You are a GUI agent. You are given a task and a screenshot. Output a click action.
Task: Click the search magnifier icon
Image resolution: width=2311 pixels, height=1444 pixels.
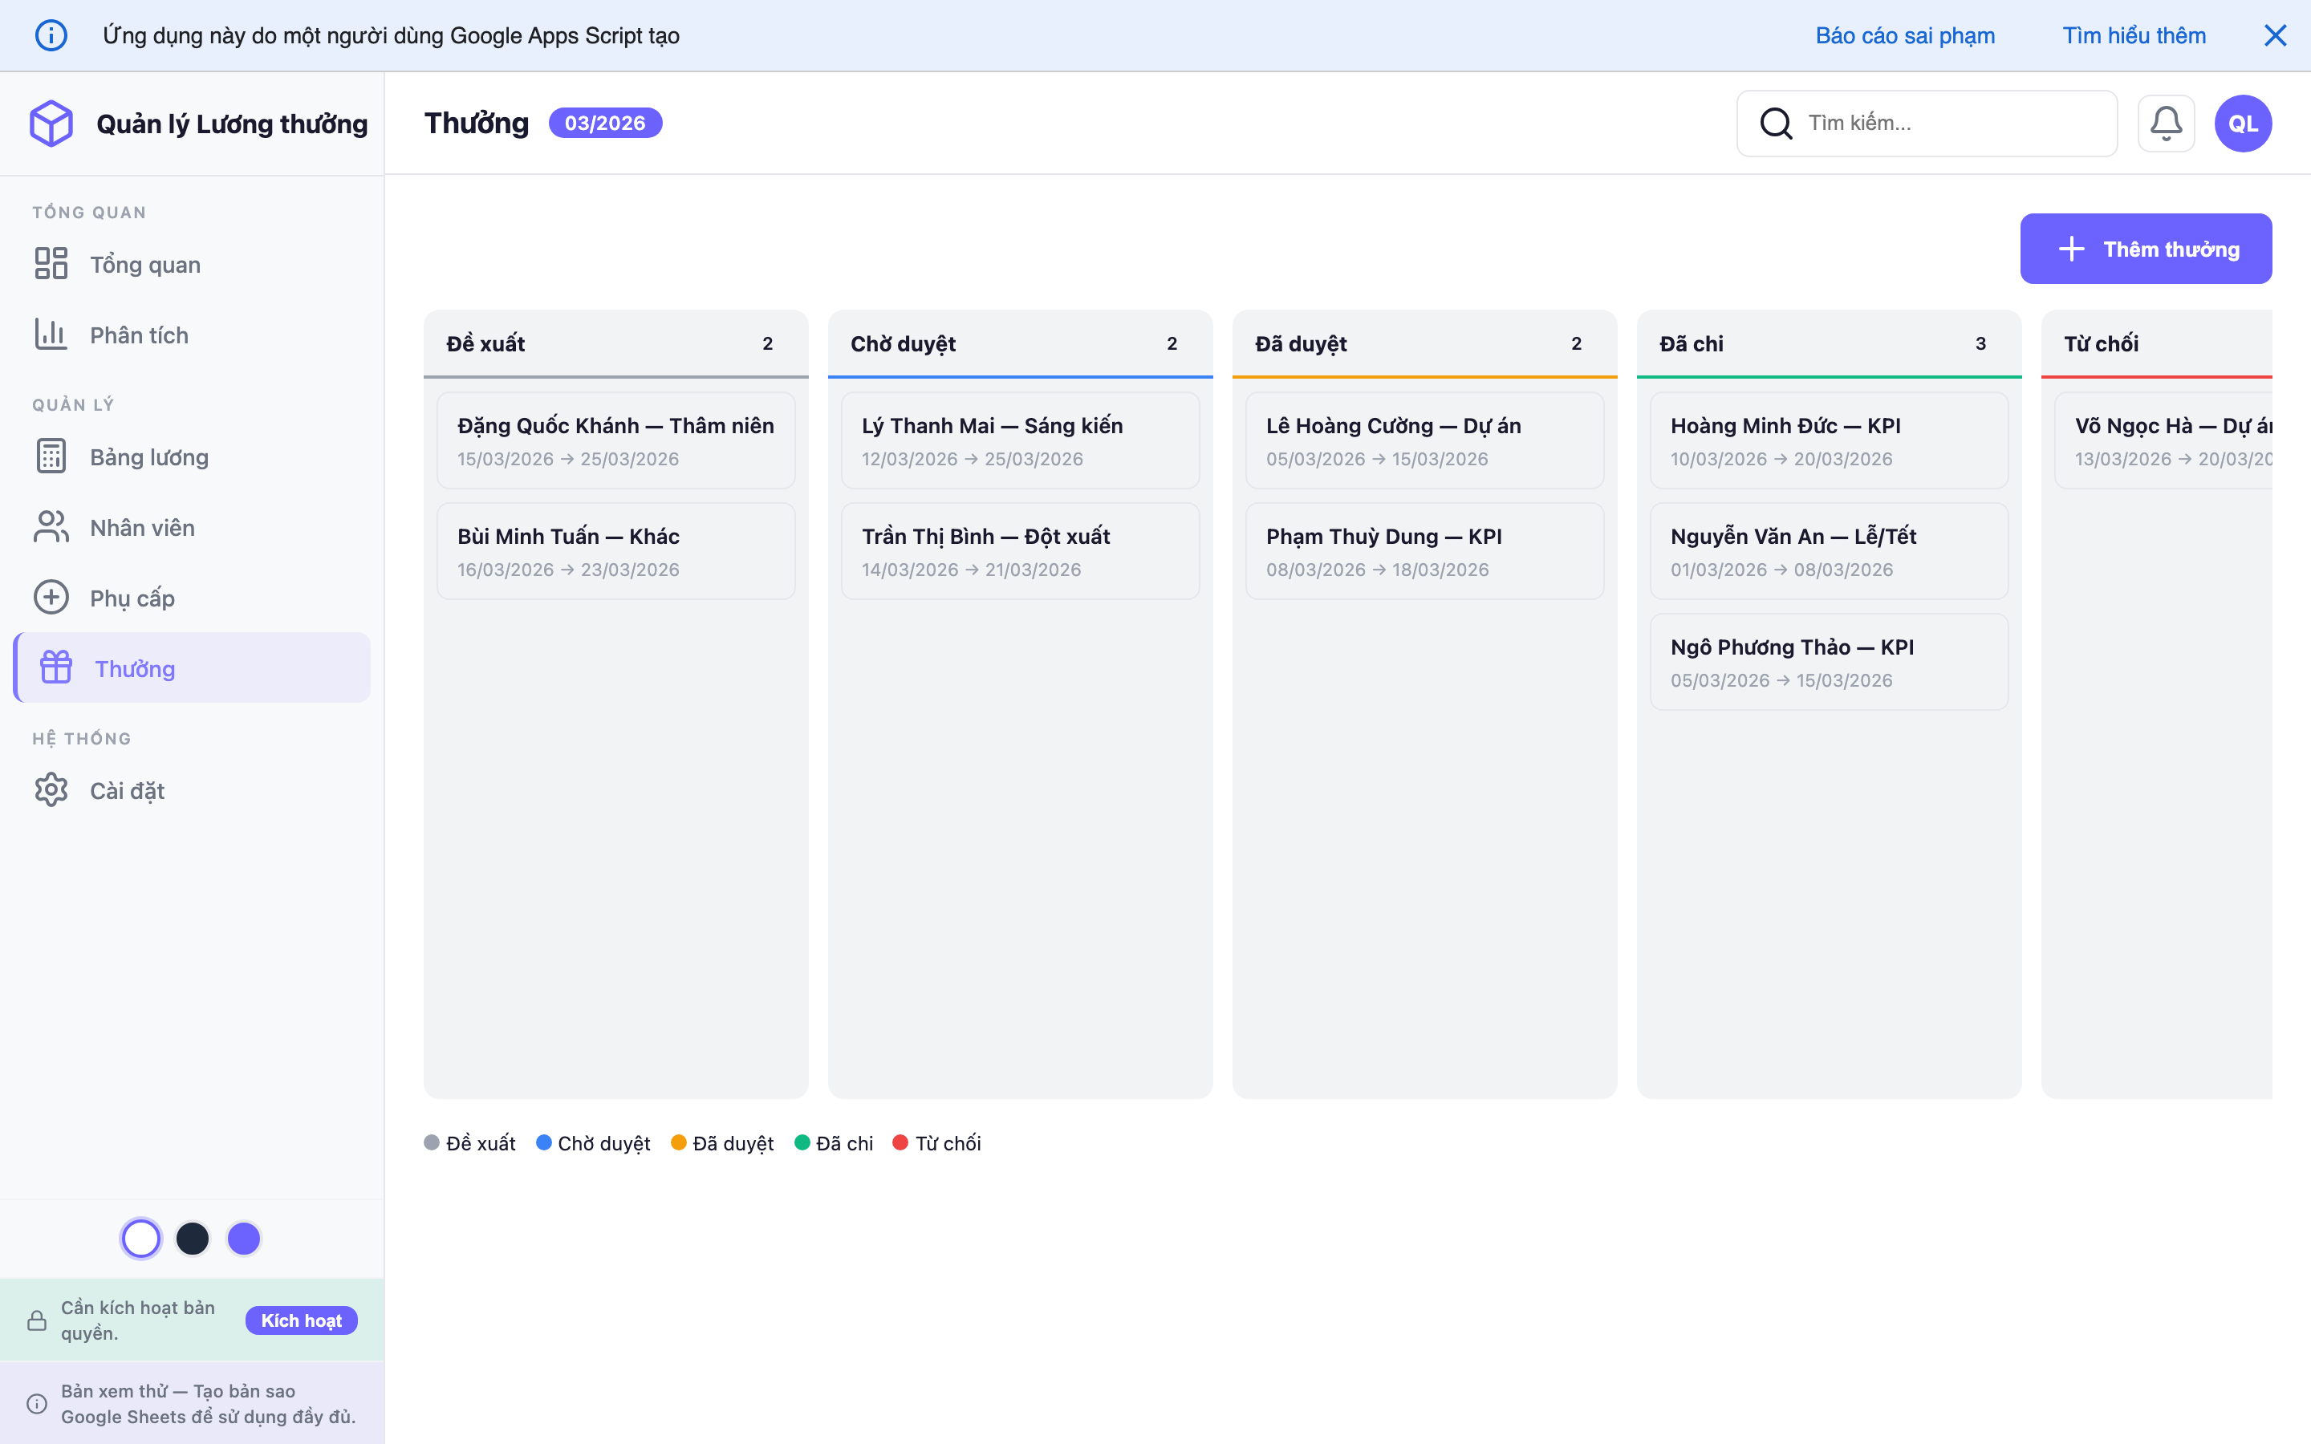point(1775,124)
